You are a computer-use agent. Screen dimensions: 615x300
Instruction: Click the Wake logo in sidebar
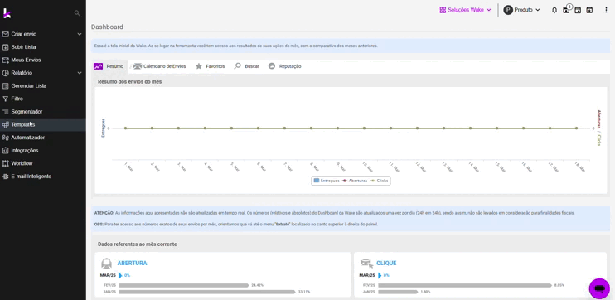pyautogui.click(x=7, y=13)
